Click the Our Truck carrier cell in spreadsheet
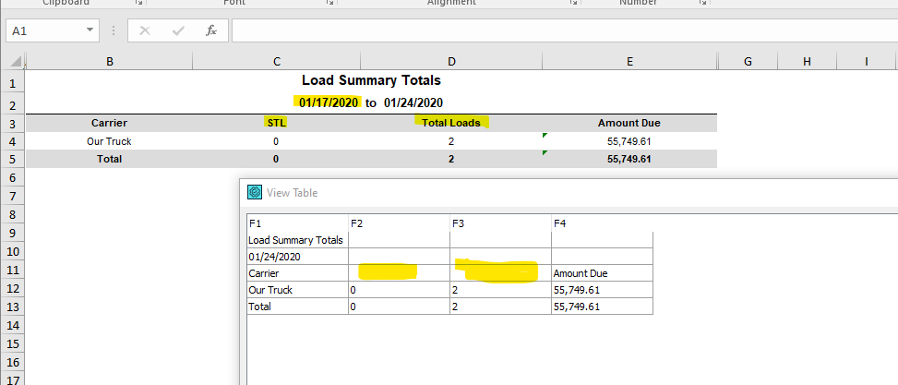 (109, 141)
